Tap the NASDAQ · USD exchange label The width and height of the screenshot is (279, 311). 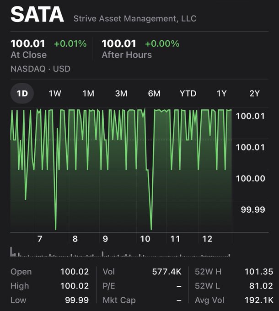[x=40, y=69]
